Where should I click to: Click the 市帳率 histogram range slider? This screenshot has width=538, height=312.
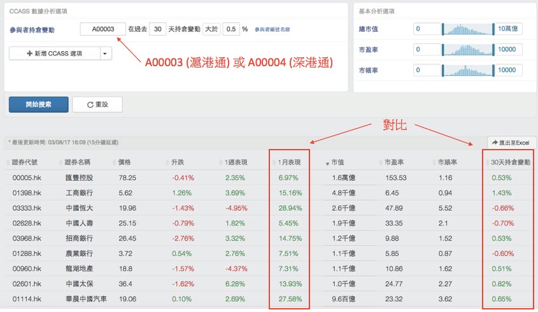click(x=468, y=71)
